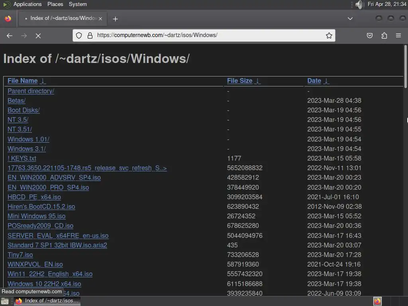Download WINXPVOL_EN.iso
408x306 pixels.
(35, 265)
